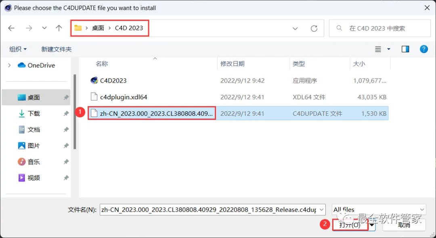Open 文档 in the sidebar

coord(34,130)
